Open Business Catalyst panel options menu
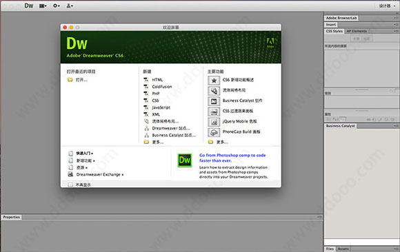The height and width of the screenshot is (252, 400). 395,126
